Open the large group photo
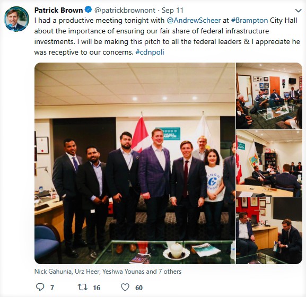306x297 pixels. tap(135, 163)
